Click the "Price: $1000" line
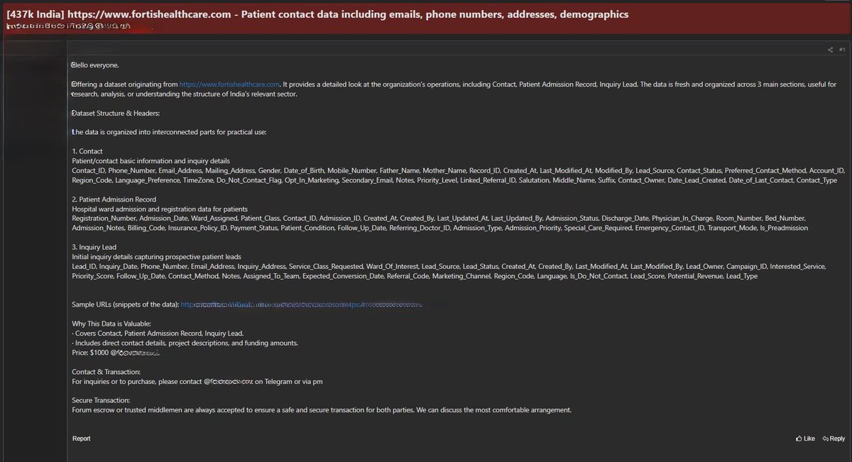The width and height of the screenshot is (852, 462). point(116,353)
